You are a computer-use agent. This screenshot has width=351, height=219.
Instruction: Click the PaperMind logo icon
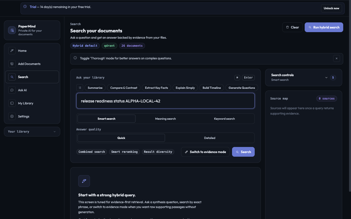coord(12,30)
